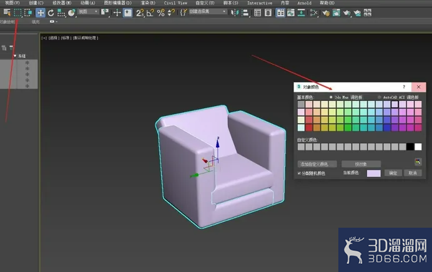Viewport: 432px width, 272px height.
Task: Open the 动画(A) menu
Action: pyautogui.click(x=87, y=2)
